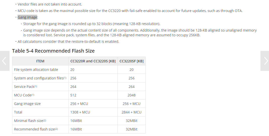Click the 2048 MCU Code value cell
Viewport: 269px width, 136px height.
click(131, 95)
